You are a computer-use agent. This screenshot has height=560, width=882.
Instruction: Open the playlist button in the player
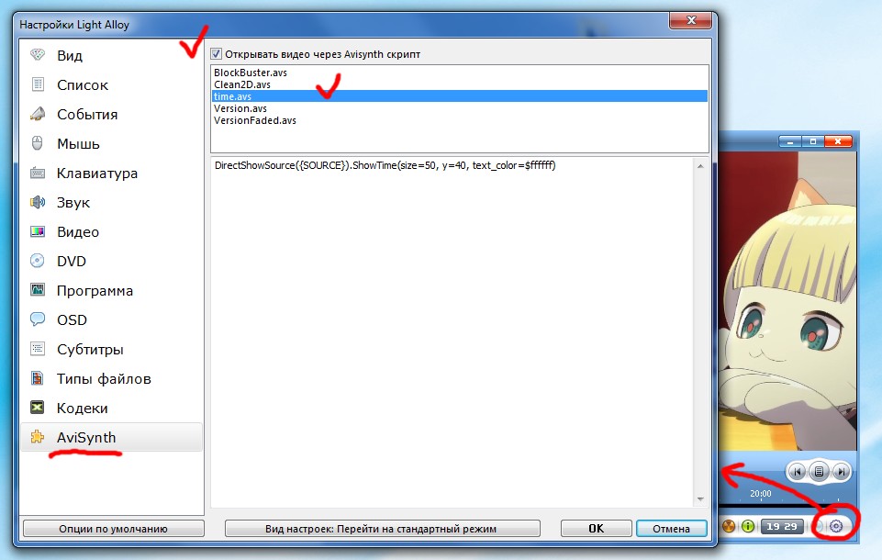tap(819, 472)
